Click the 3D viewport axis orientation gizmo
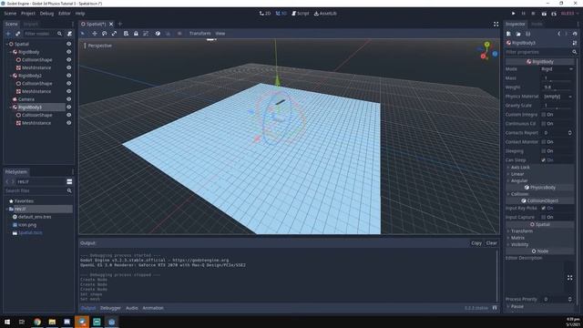Viewport: 583px width, 328px height. [x=487, y=51]
